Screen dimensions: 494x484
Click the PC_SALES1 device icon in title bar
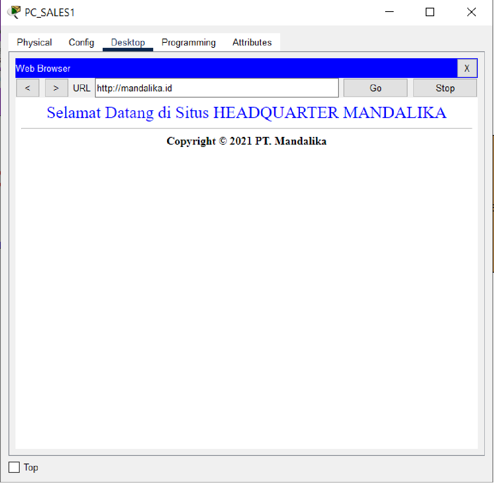14,12
